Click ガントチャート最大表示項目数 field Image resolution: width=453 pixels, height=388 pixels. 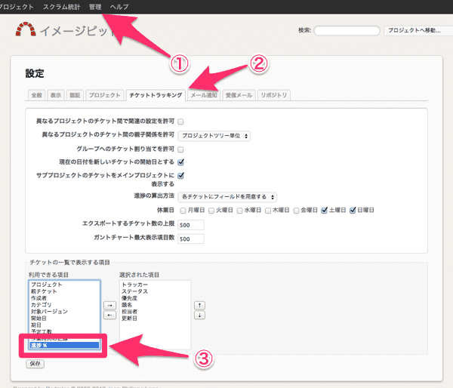click(x=191, y=239)
